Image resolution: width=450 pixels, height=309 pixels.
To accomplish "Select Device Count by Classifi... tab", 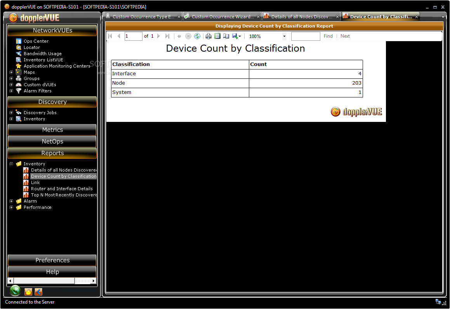I will tap(381, 17).
